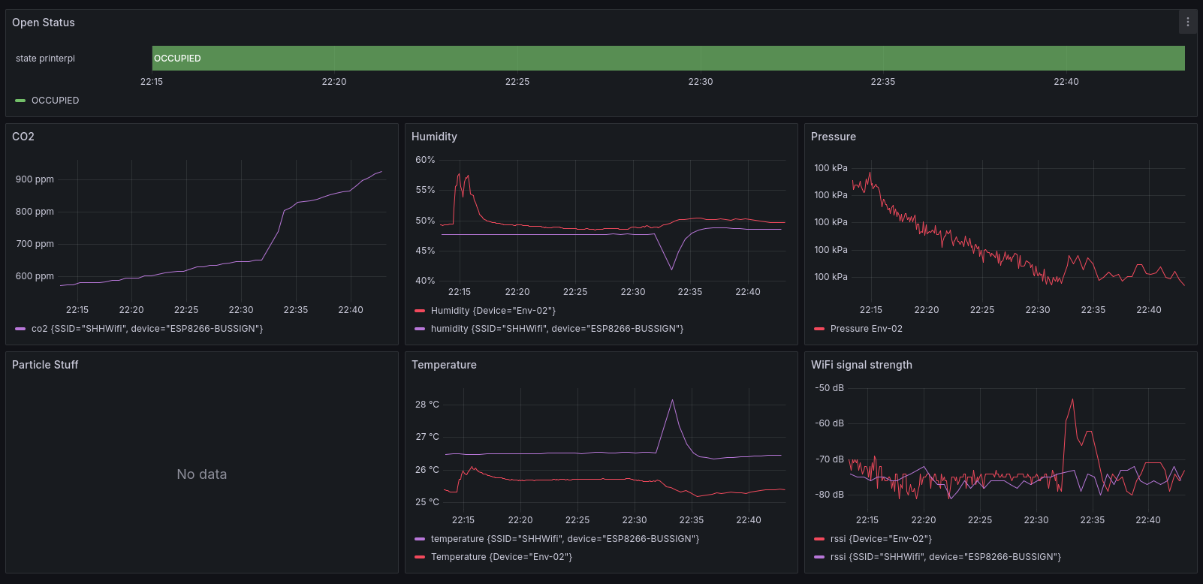The height and width of the screenshot is (584, 1203).
Task: Click the Pressure panel title
Action: 834,137
